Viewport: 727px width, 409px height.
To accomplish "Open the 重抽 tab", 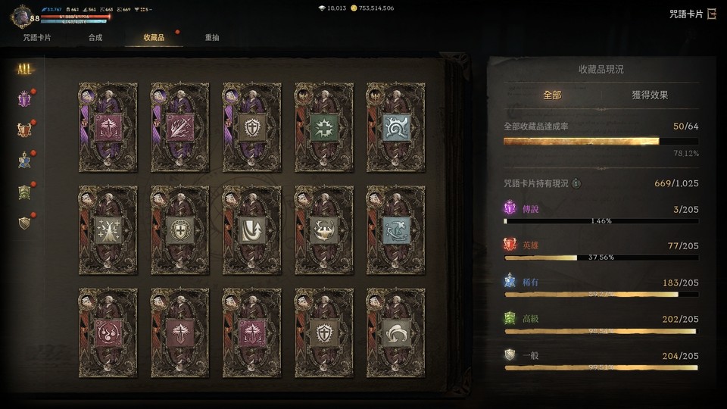I will point(212,38).
